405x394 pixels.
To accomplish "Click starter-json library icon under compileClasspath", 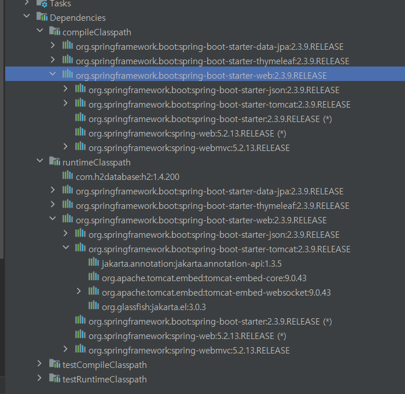I will pos(80,89).
